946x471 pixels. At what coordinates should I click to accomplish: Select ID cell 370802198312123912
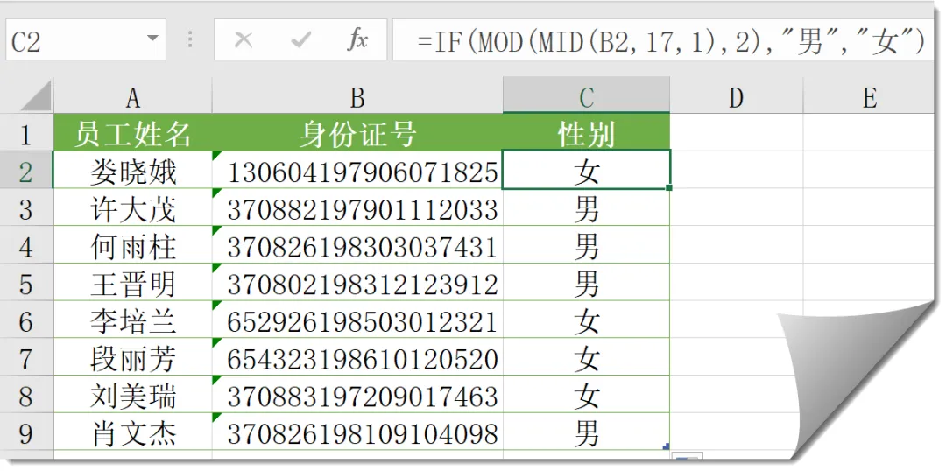click(357, 282)
